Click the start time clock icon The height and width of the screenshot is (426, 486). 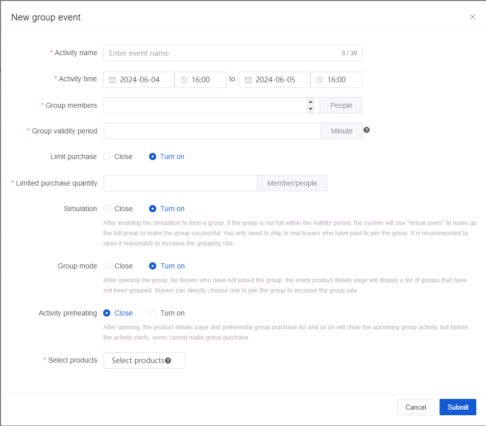click(x=184, y=80)
